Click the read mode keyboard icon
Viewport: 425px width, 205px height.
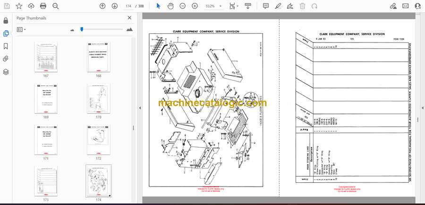point(247,6)
